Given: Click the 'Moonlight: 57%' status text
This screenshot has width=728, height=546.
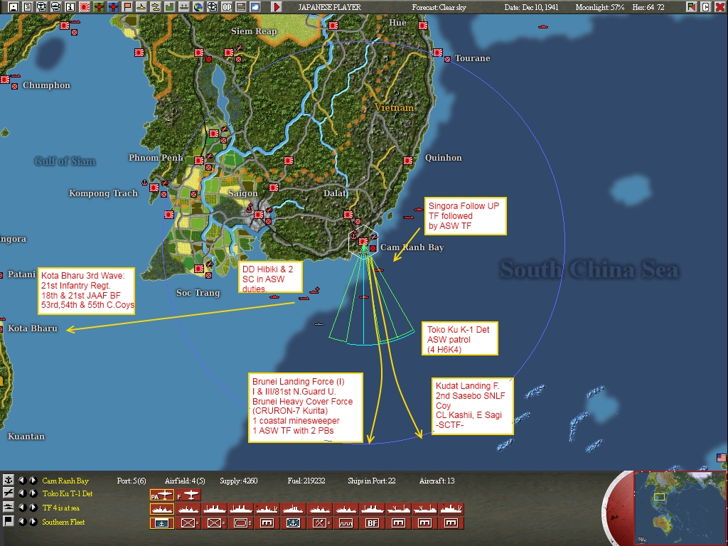Looking at the screenshot, I should 600,7.
